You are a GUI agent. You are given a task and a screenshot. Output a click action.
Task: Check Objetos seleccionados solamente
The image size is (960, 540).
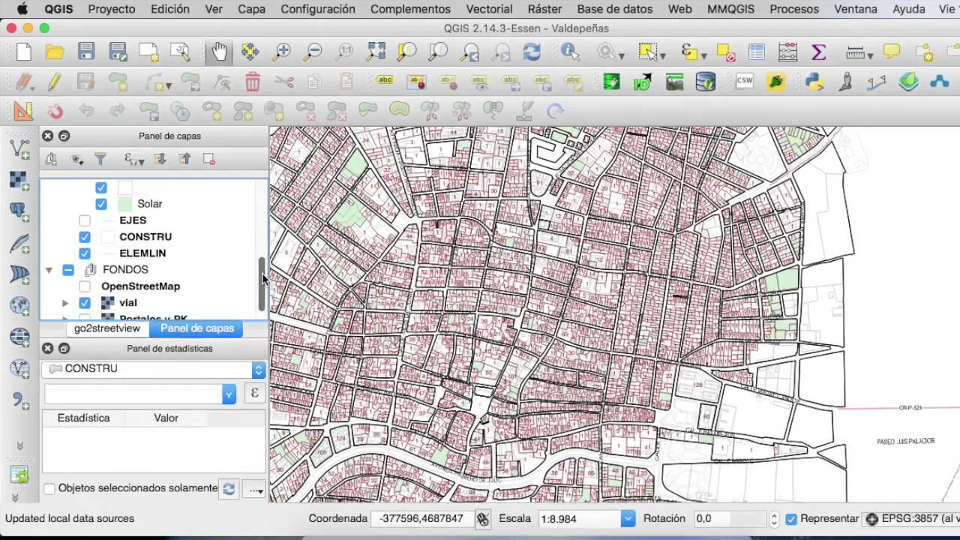pos(49,488)
